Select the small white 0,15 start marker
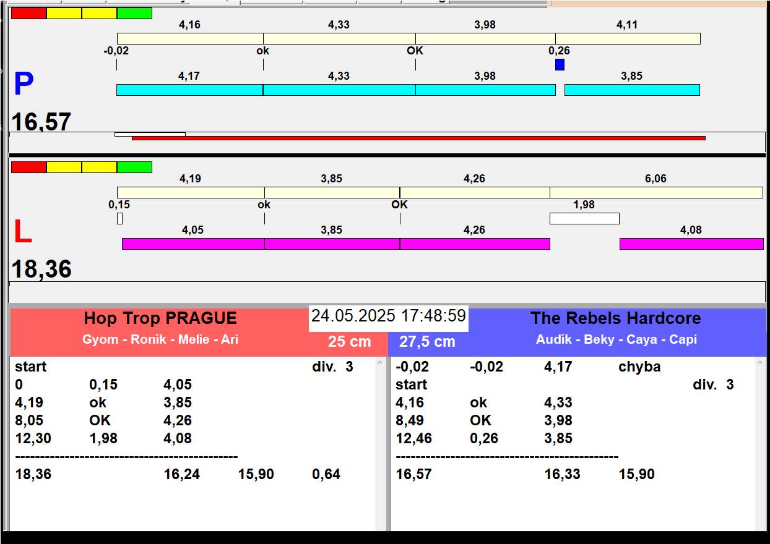This screenshot has height=544, width=770. coord(120,218)
